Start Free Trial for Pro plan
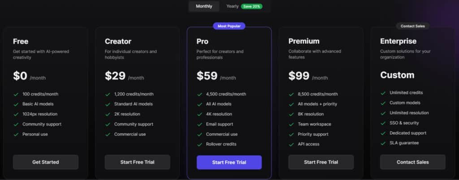This screenshot has height=180, width=459. click(229, 162)
